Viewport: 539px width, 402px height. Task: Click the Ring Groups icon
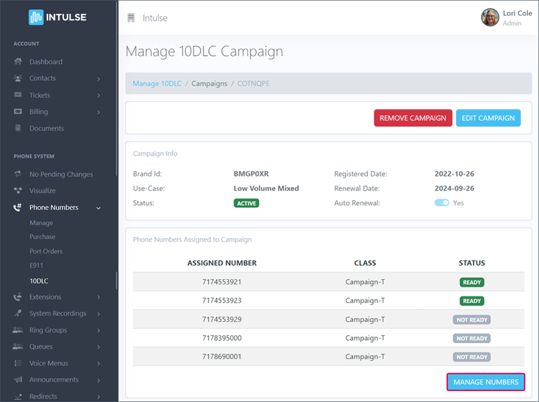[18, 330]
